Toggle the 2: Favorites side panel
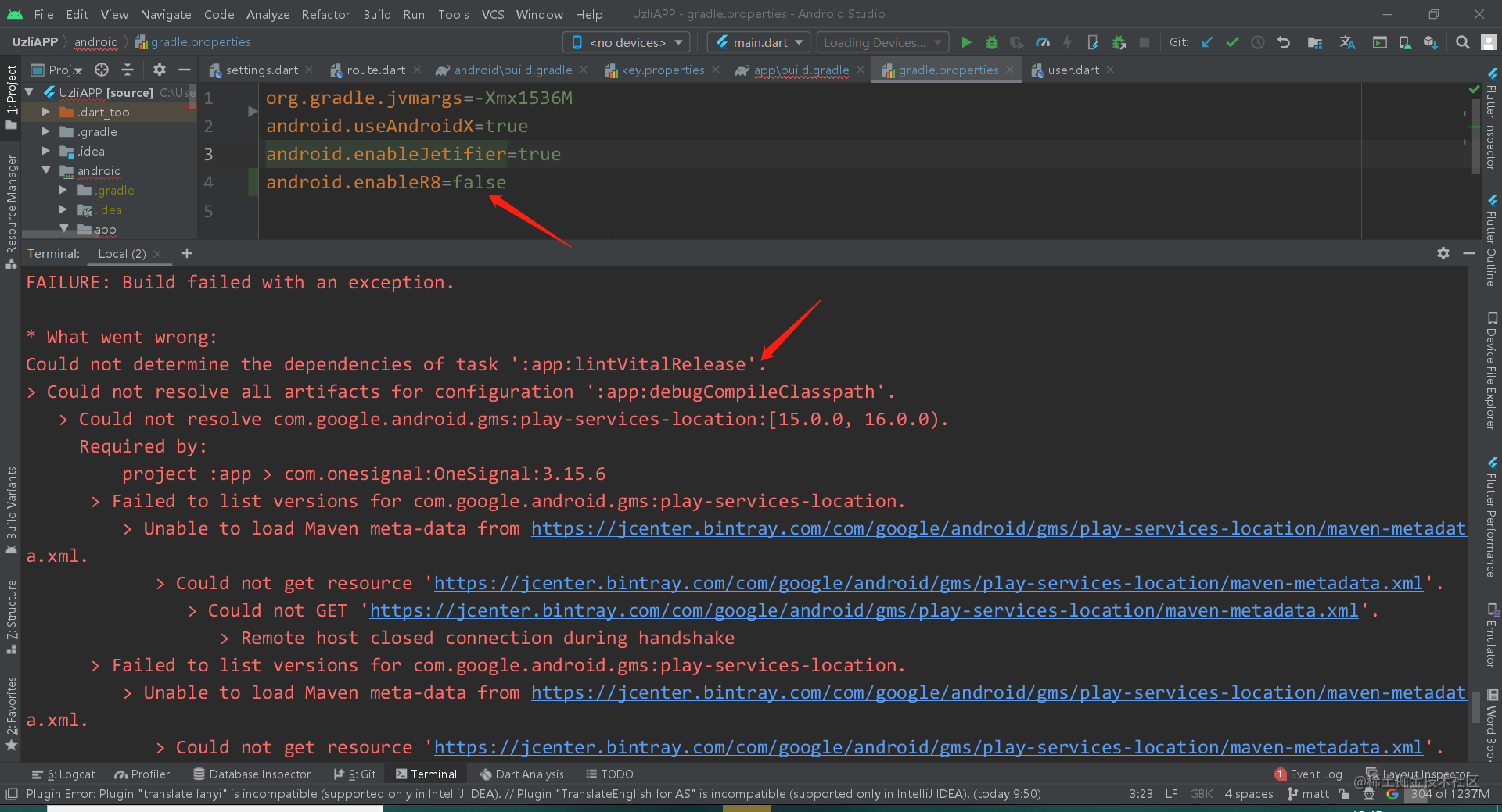Screen dimensions: 1502x812 (11, 714)
